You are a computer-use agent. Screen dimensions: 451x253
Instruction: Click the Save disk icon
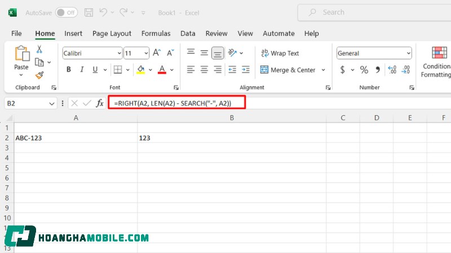(x=89, y=12)
